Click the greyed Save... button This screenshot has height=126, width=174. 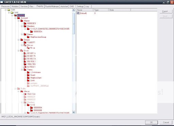click(166, 16)
